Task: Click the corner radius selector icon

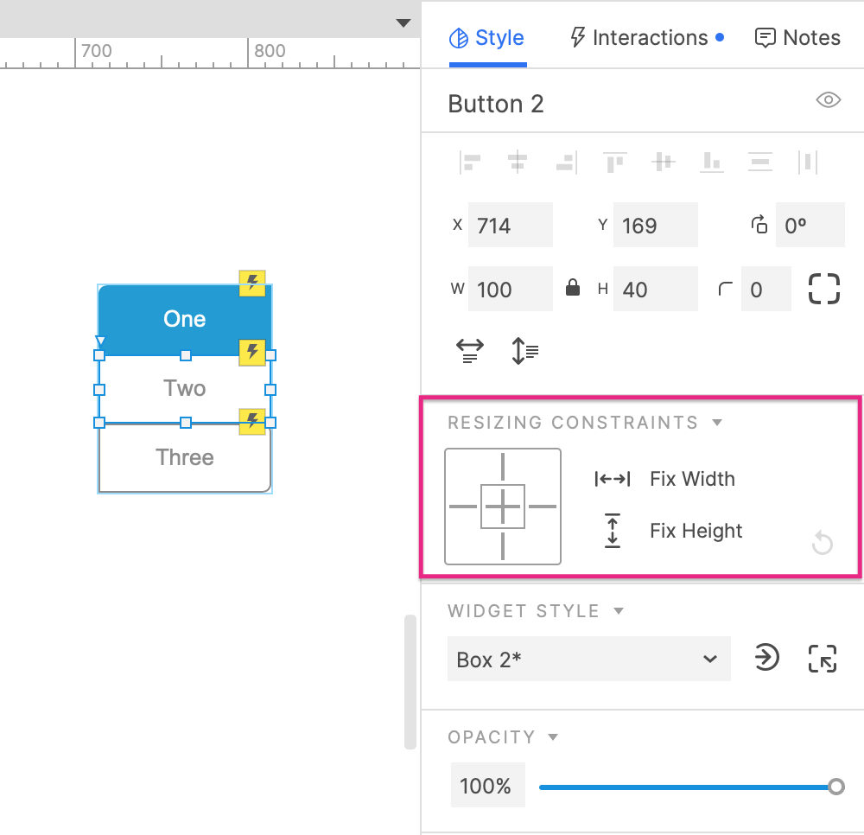Action: point(823,289)
